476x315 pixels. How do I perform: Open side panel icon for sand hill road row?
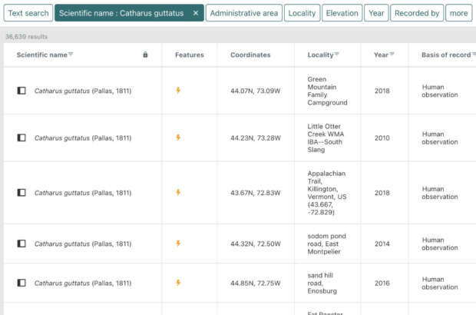(x=21, y=283)
